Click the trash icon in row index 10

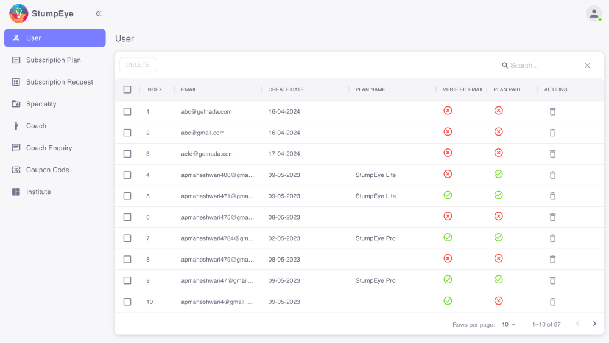[552, 302]
